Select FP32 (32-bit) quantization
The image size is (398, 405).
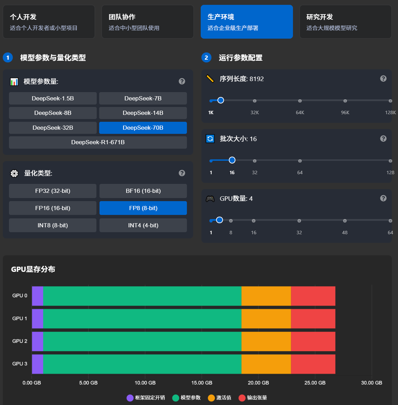tap(53, 191)
